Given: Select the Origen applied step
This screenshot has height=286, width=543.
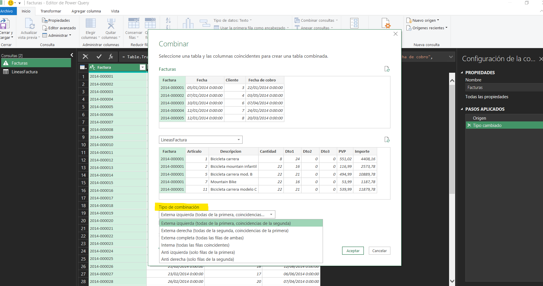Looking at the screenshot, I should pyautogui.click(x=504, y=118).
